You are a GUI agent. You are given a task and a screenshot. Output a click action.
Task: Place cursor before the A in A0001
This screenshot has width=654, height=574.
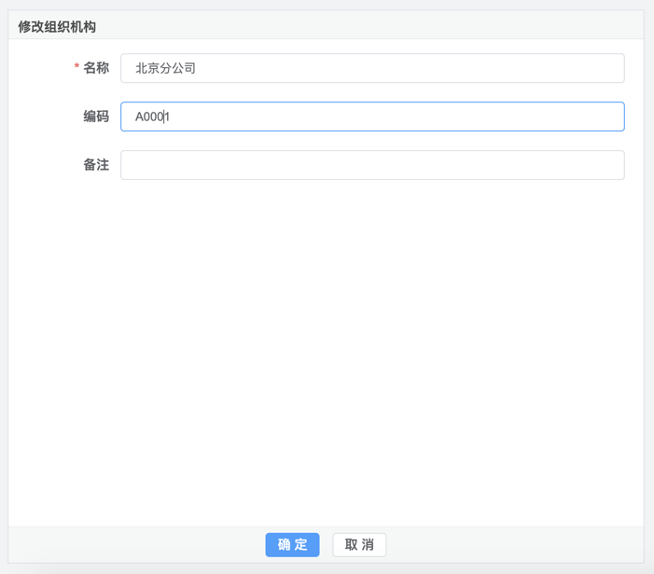coord(136,116)
